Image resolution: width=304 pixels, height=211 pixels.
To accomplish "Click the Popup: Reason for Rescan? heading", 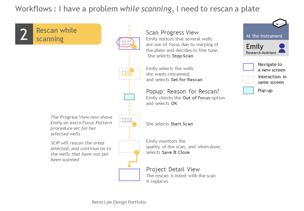I will point(183,91).
